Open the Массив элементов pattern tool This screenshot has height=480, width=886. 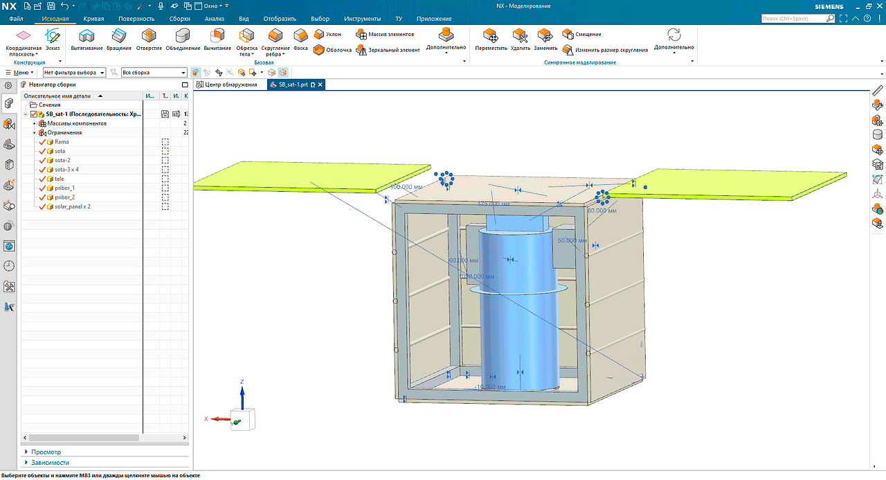pyautogui.click(x=385, y=33)
